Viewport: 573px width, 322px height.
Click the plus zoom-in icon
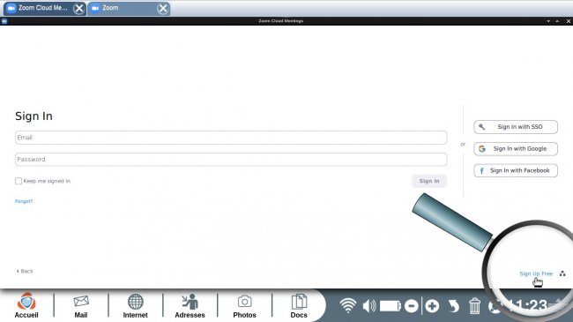click(x=432, y=306)
